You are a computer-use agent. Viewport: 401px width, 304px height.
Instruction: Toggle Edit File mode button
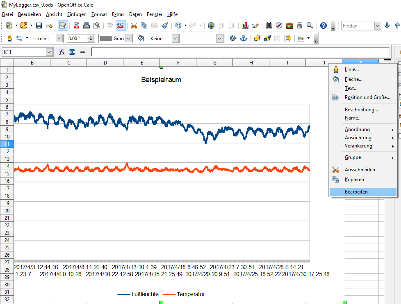(x=63, y=25)
